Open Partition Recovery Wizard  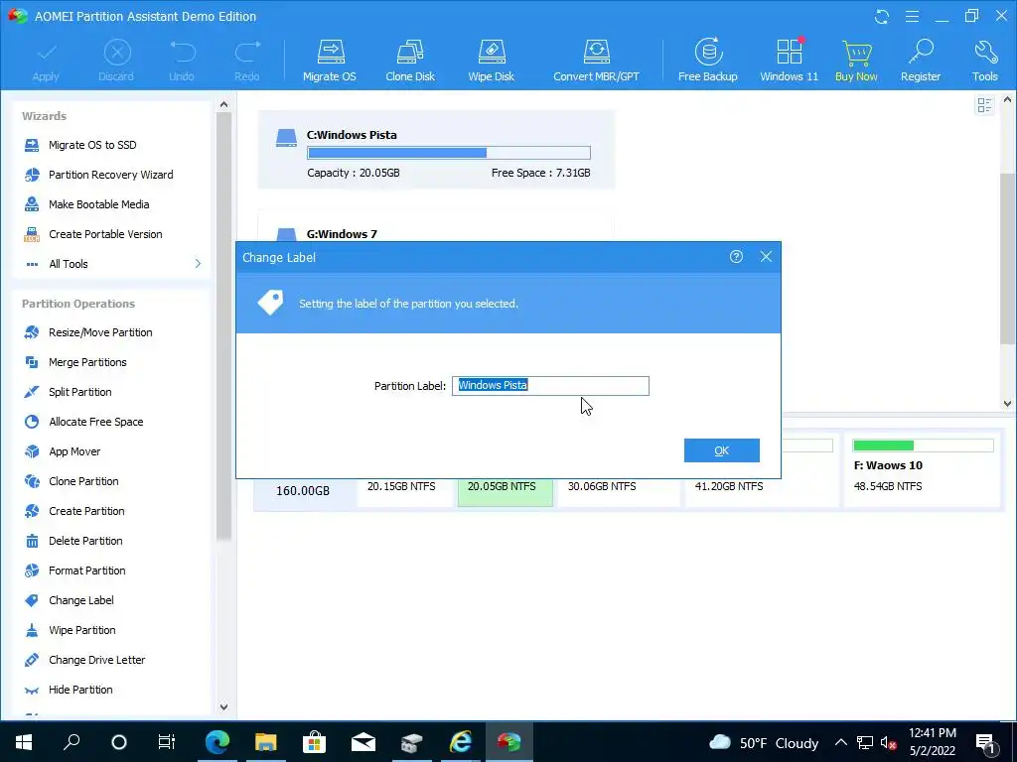pyautogui.click(x=110, y=175)
